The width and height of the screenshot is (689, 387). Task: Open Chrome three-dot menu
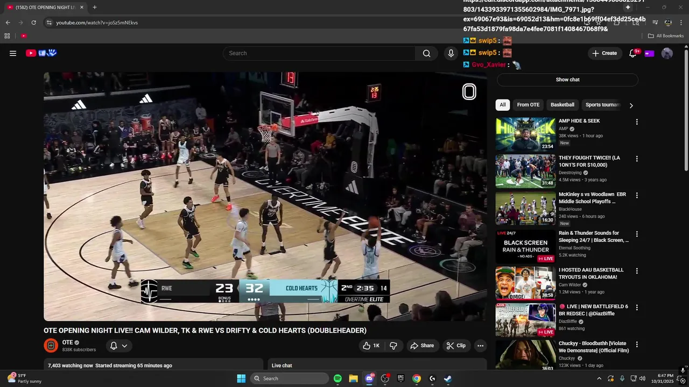[681, 23]
